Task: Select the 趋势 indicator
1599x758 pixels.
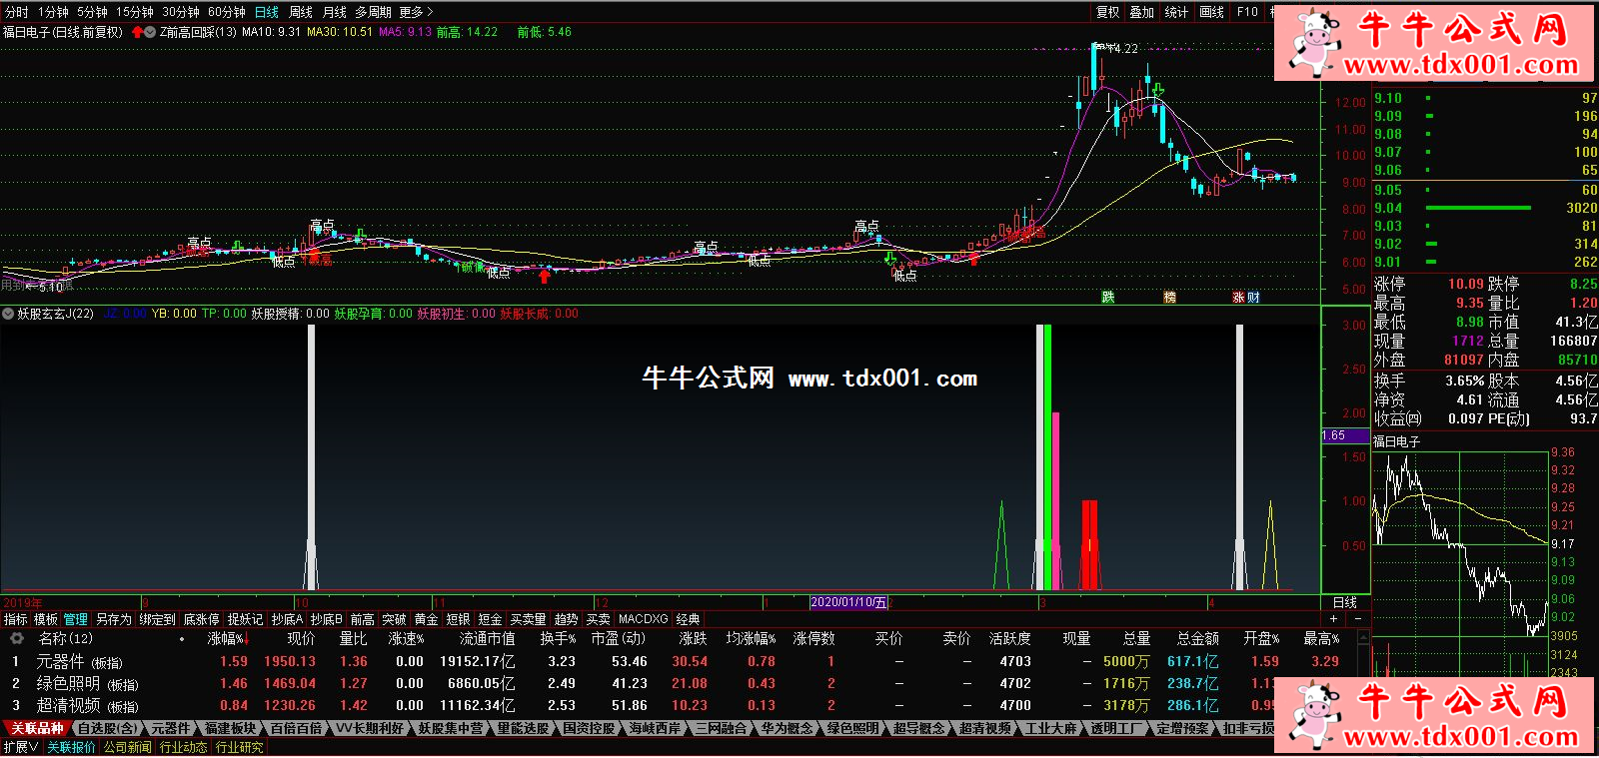Action: point(566,619)
